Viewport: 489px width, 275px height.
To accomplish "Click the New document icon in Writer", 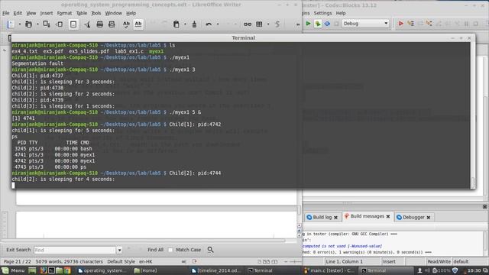I will (x=11, y=24).
